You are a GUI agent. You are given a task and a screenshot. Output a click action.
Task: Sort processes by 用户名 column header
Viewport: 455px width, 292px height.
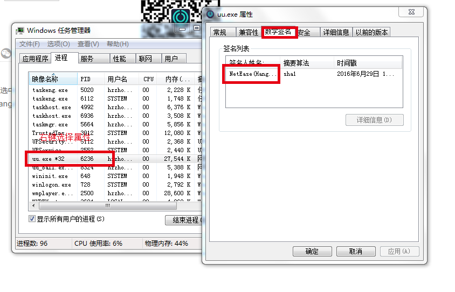pos(122,79)
